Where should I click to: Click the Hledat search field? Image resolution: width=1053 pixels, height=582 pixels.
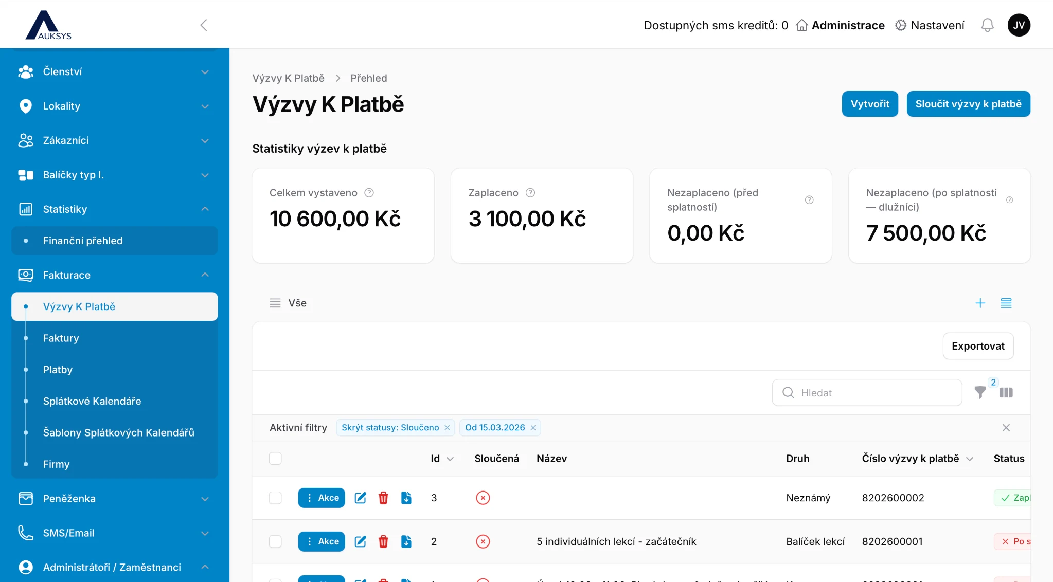pyautogui.click(x=867, y=393)
